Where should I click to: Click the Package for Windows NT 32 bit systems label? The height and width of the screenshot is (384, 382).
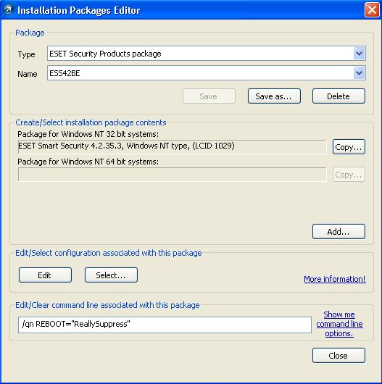pyautogui.click(x=88, y=134)
